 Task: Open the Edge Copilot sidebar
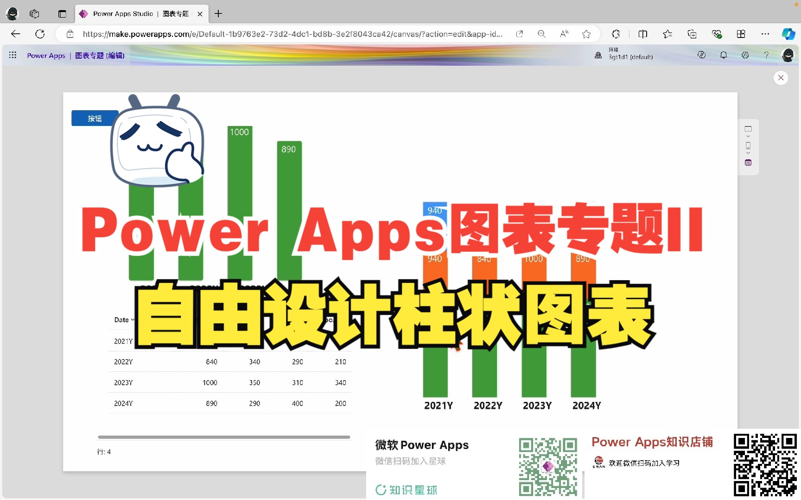pos(788,34)
